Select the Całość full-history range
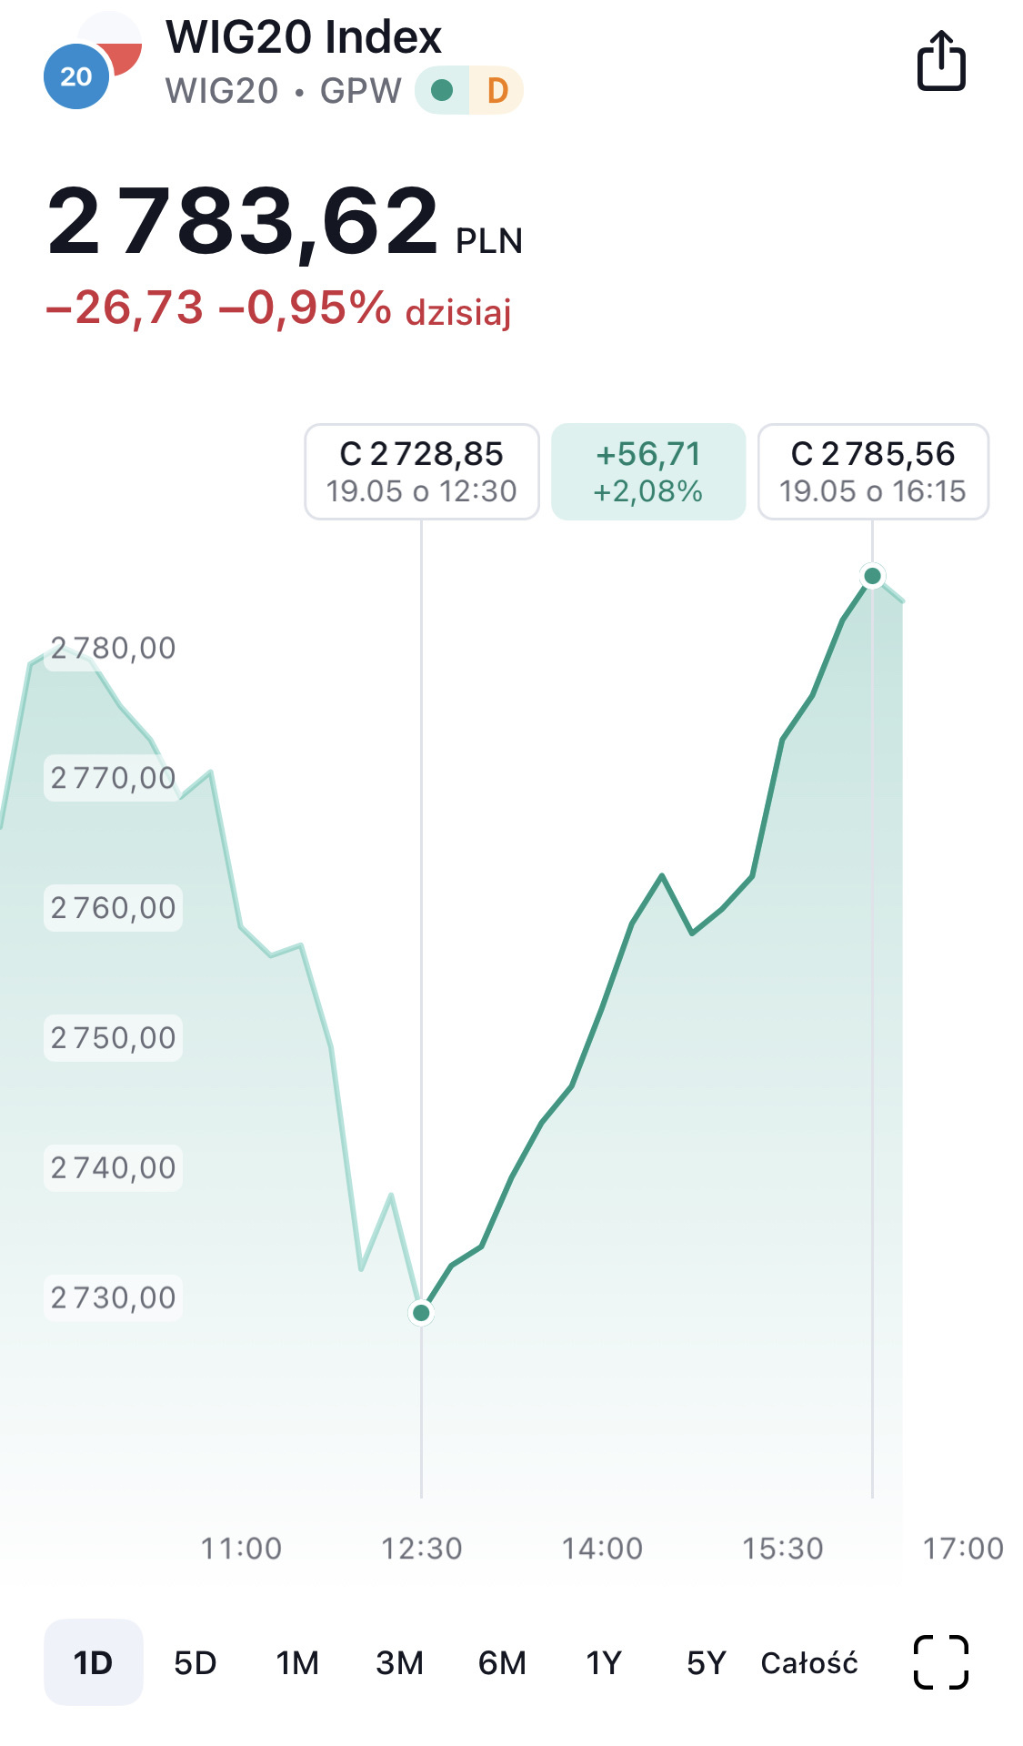 [x=809, y=1662]
